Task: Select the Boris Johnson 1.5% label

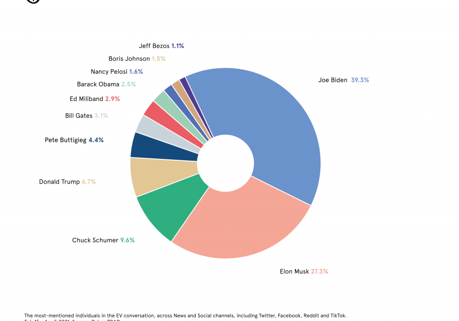Action: click(x=137, y=59)
